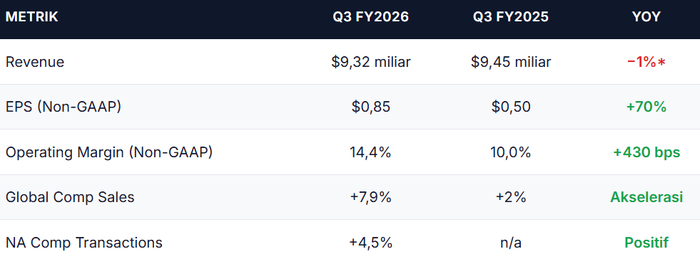Select the Q3 FY2026 column header

[x=370, y=17]
